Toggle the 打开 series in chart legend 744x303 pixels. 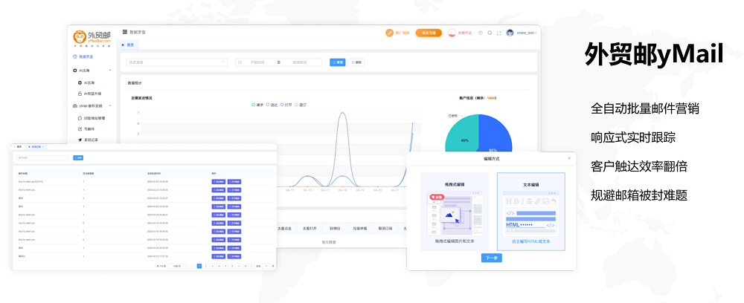(x=287, y=105)
